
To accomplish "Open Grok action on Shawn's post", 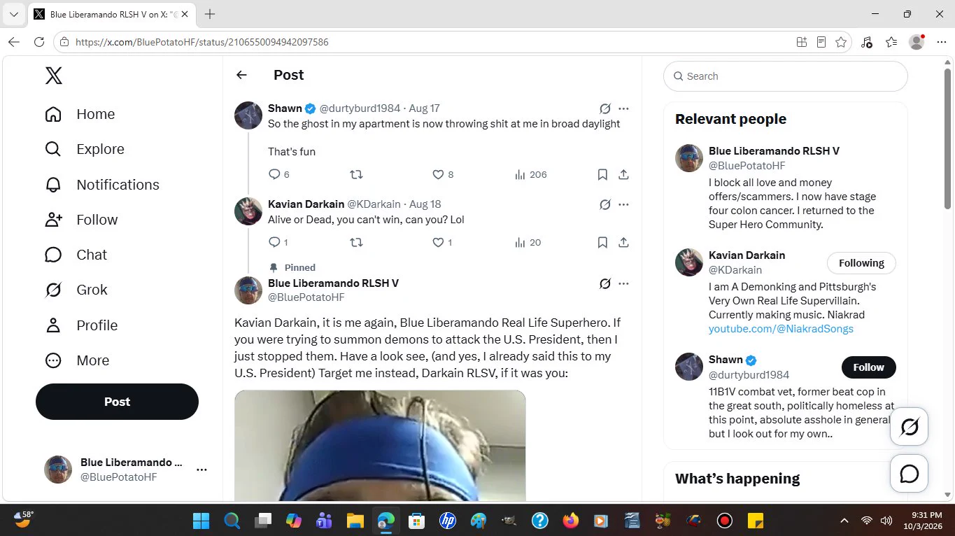I will tap(605, 108).
